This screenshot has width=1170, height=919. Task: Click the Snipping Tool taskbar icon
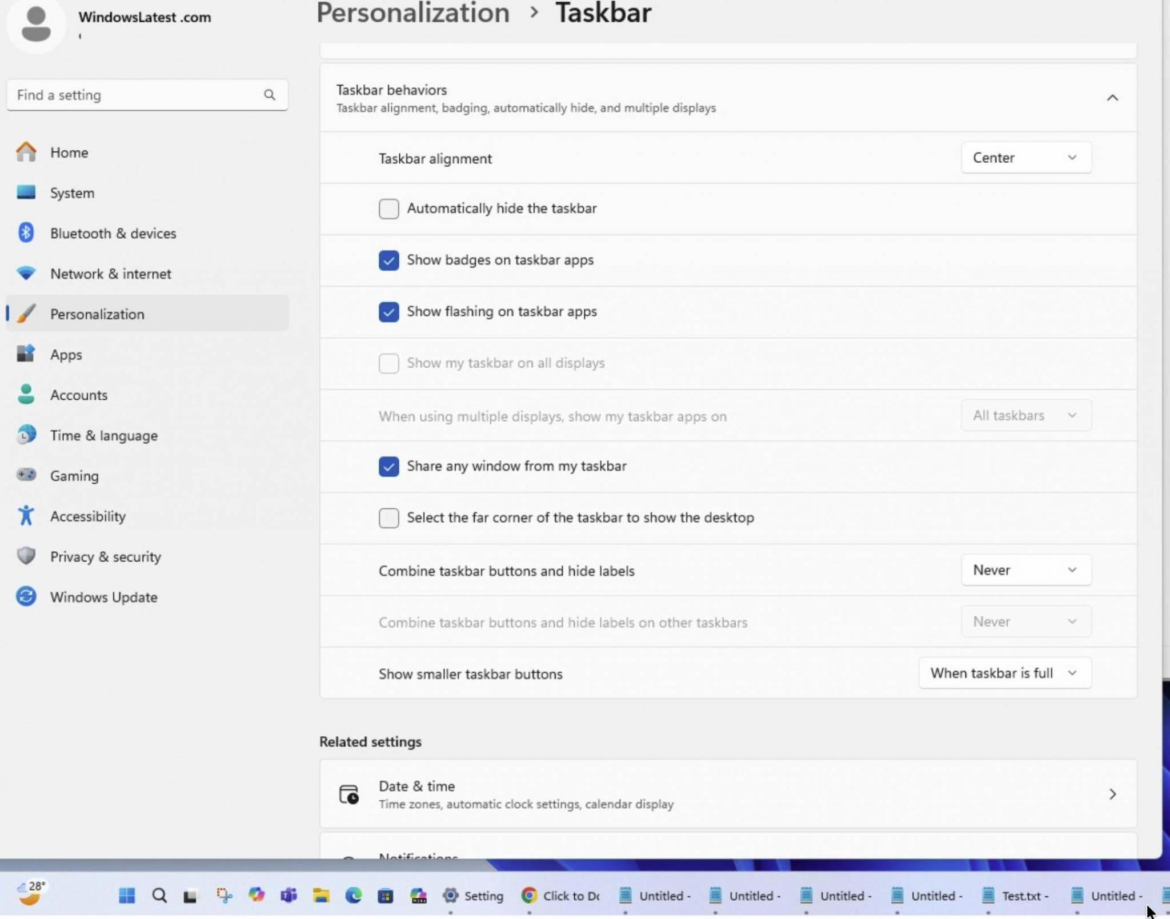pos(224,895)
